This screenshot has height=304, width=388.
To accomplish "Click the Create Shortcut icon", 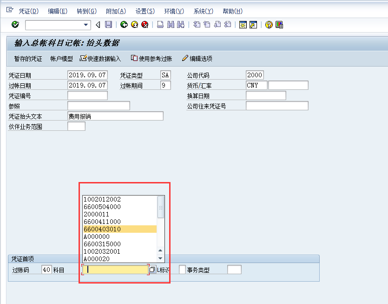I will [253, 25].
